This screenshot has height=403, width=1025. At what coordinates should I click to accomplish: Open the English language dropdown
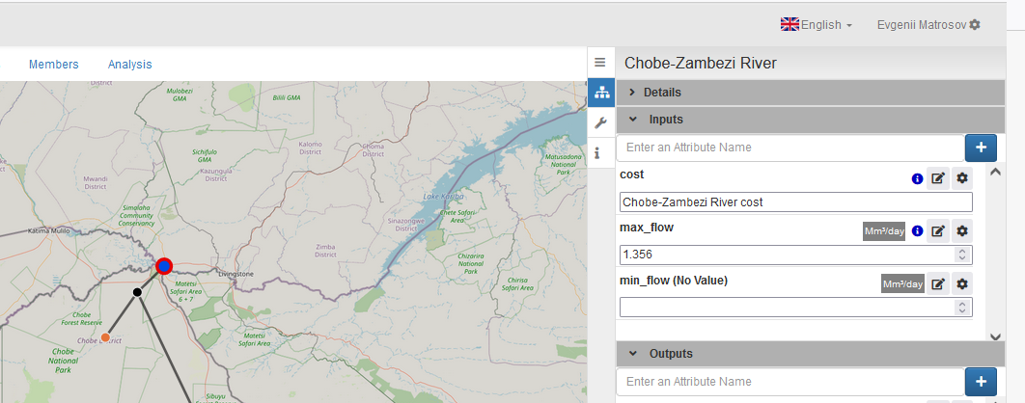816,24
